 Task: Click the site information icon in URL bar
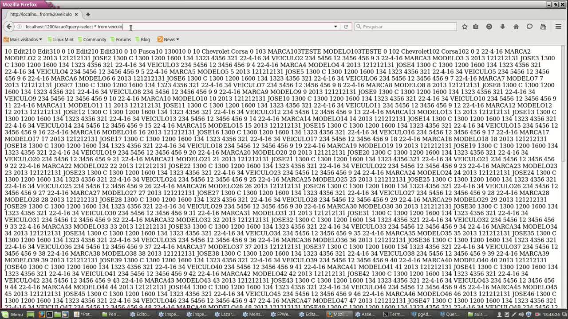click(x=19, y=27)
